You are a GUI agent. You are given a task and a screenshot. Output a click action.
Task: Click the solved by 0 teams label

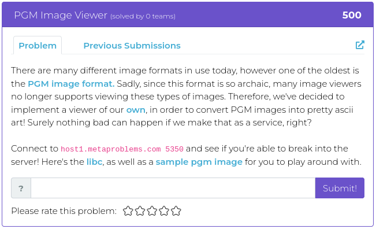143,16
